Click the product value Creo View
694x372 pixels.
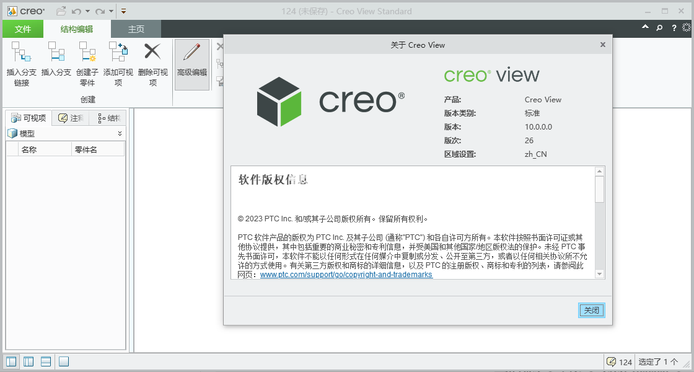(x=543, y=100)
